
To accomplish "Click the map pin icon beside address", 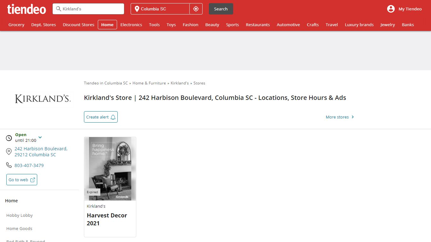I will tap(9, 152).
